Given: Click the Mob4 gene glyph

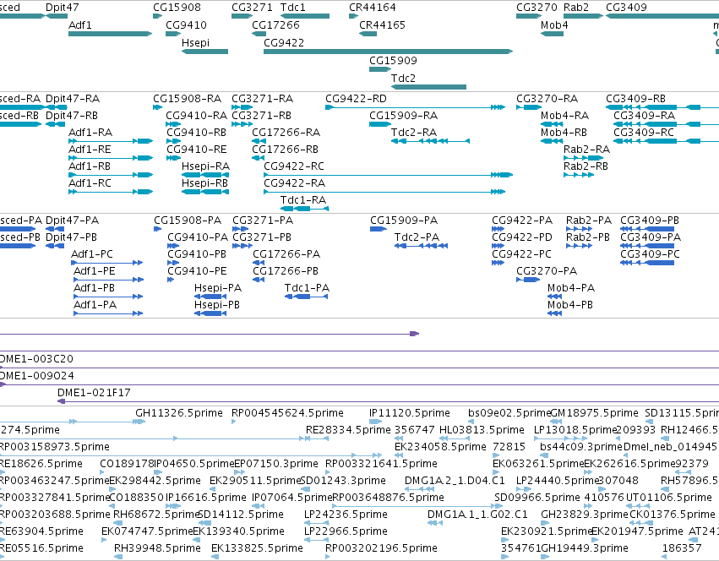Looking at the screenshot, I should coord(552,34).
